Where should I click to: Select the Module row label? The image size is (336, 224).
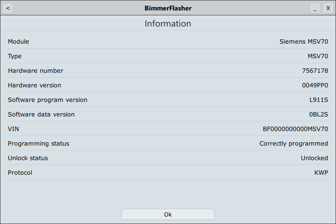pyautogui.click(x=18, y=41)
